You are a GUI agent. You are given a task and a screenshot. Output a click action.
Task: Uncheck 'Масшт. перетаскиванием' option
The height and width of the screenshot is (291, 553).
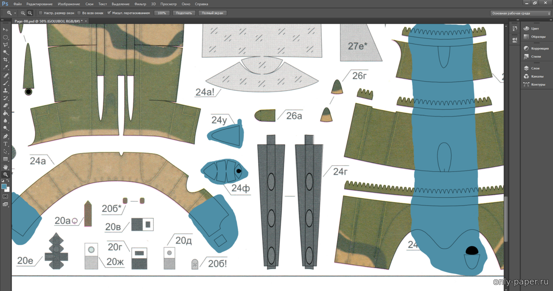coord(109,13)
